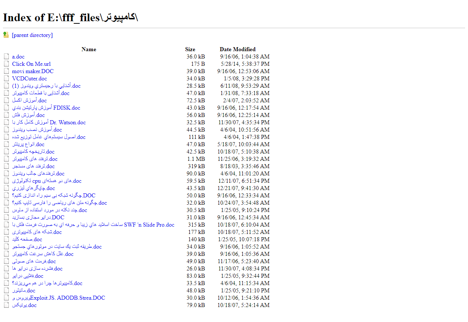Click the file icon beside the Exploit.JS ADODB.Strea.DOC entry
The width and height of the screenshot is (468, 322).
pyautogui.click(x=6, y=298)
